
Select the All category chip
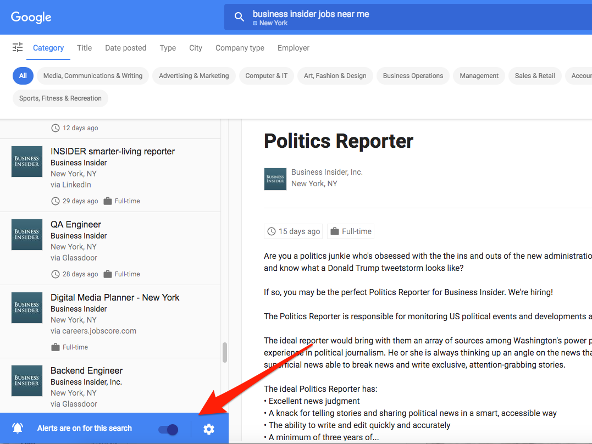[x=23, y=75]
